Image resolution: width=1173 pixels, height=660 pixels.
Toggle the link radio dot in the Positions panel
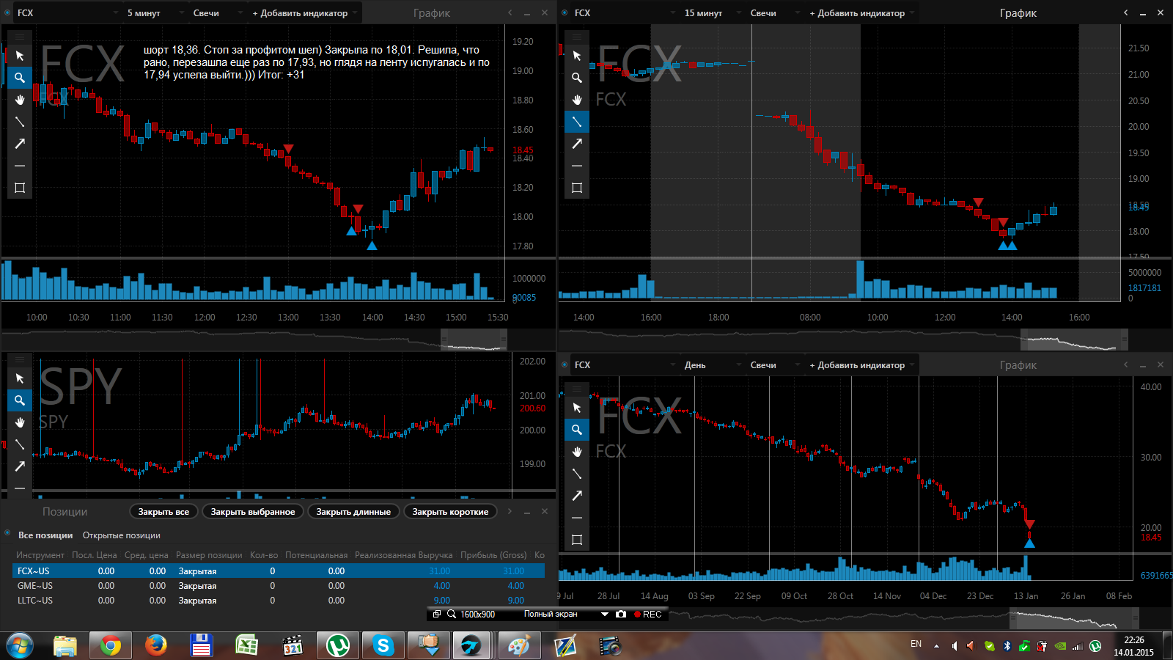[x=7, y=533]
